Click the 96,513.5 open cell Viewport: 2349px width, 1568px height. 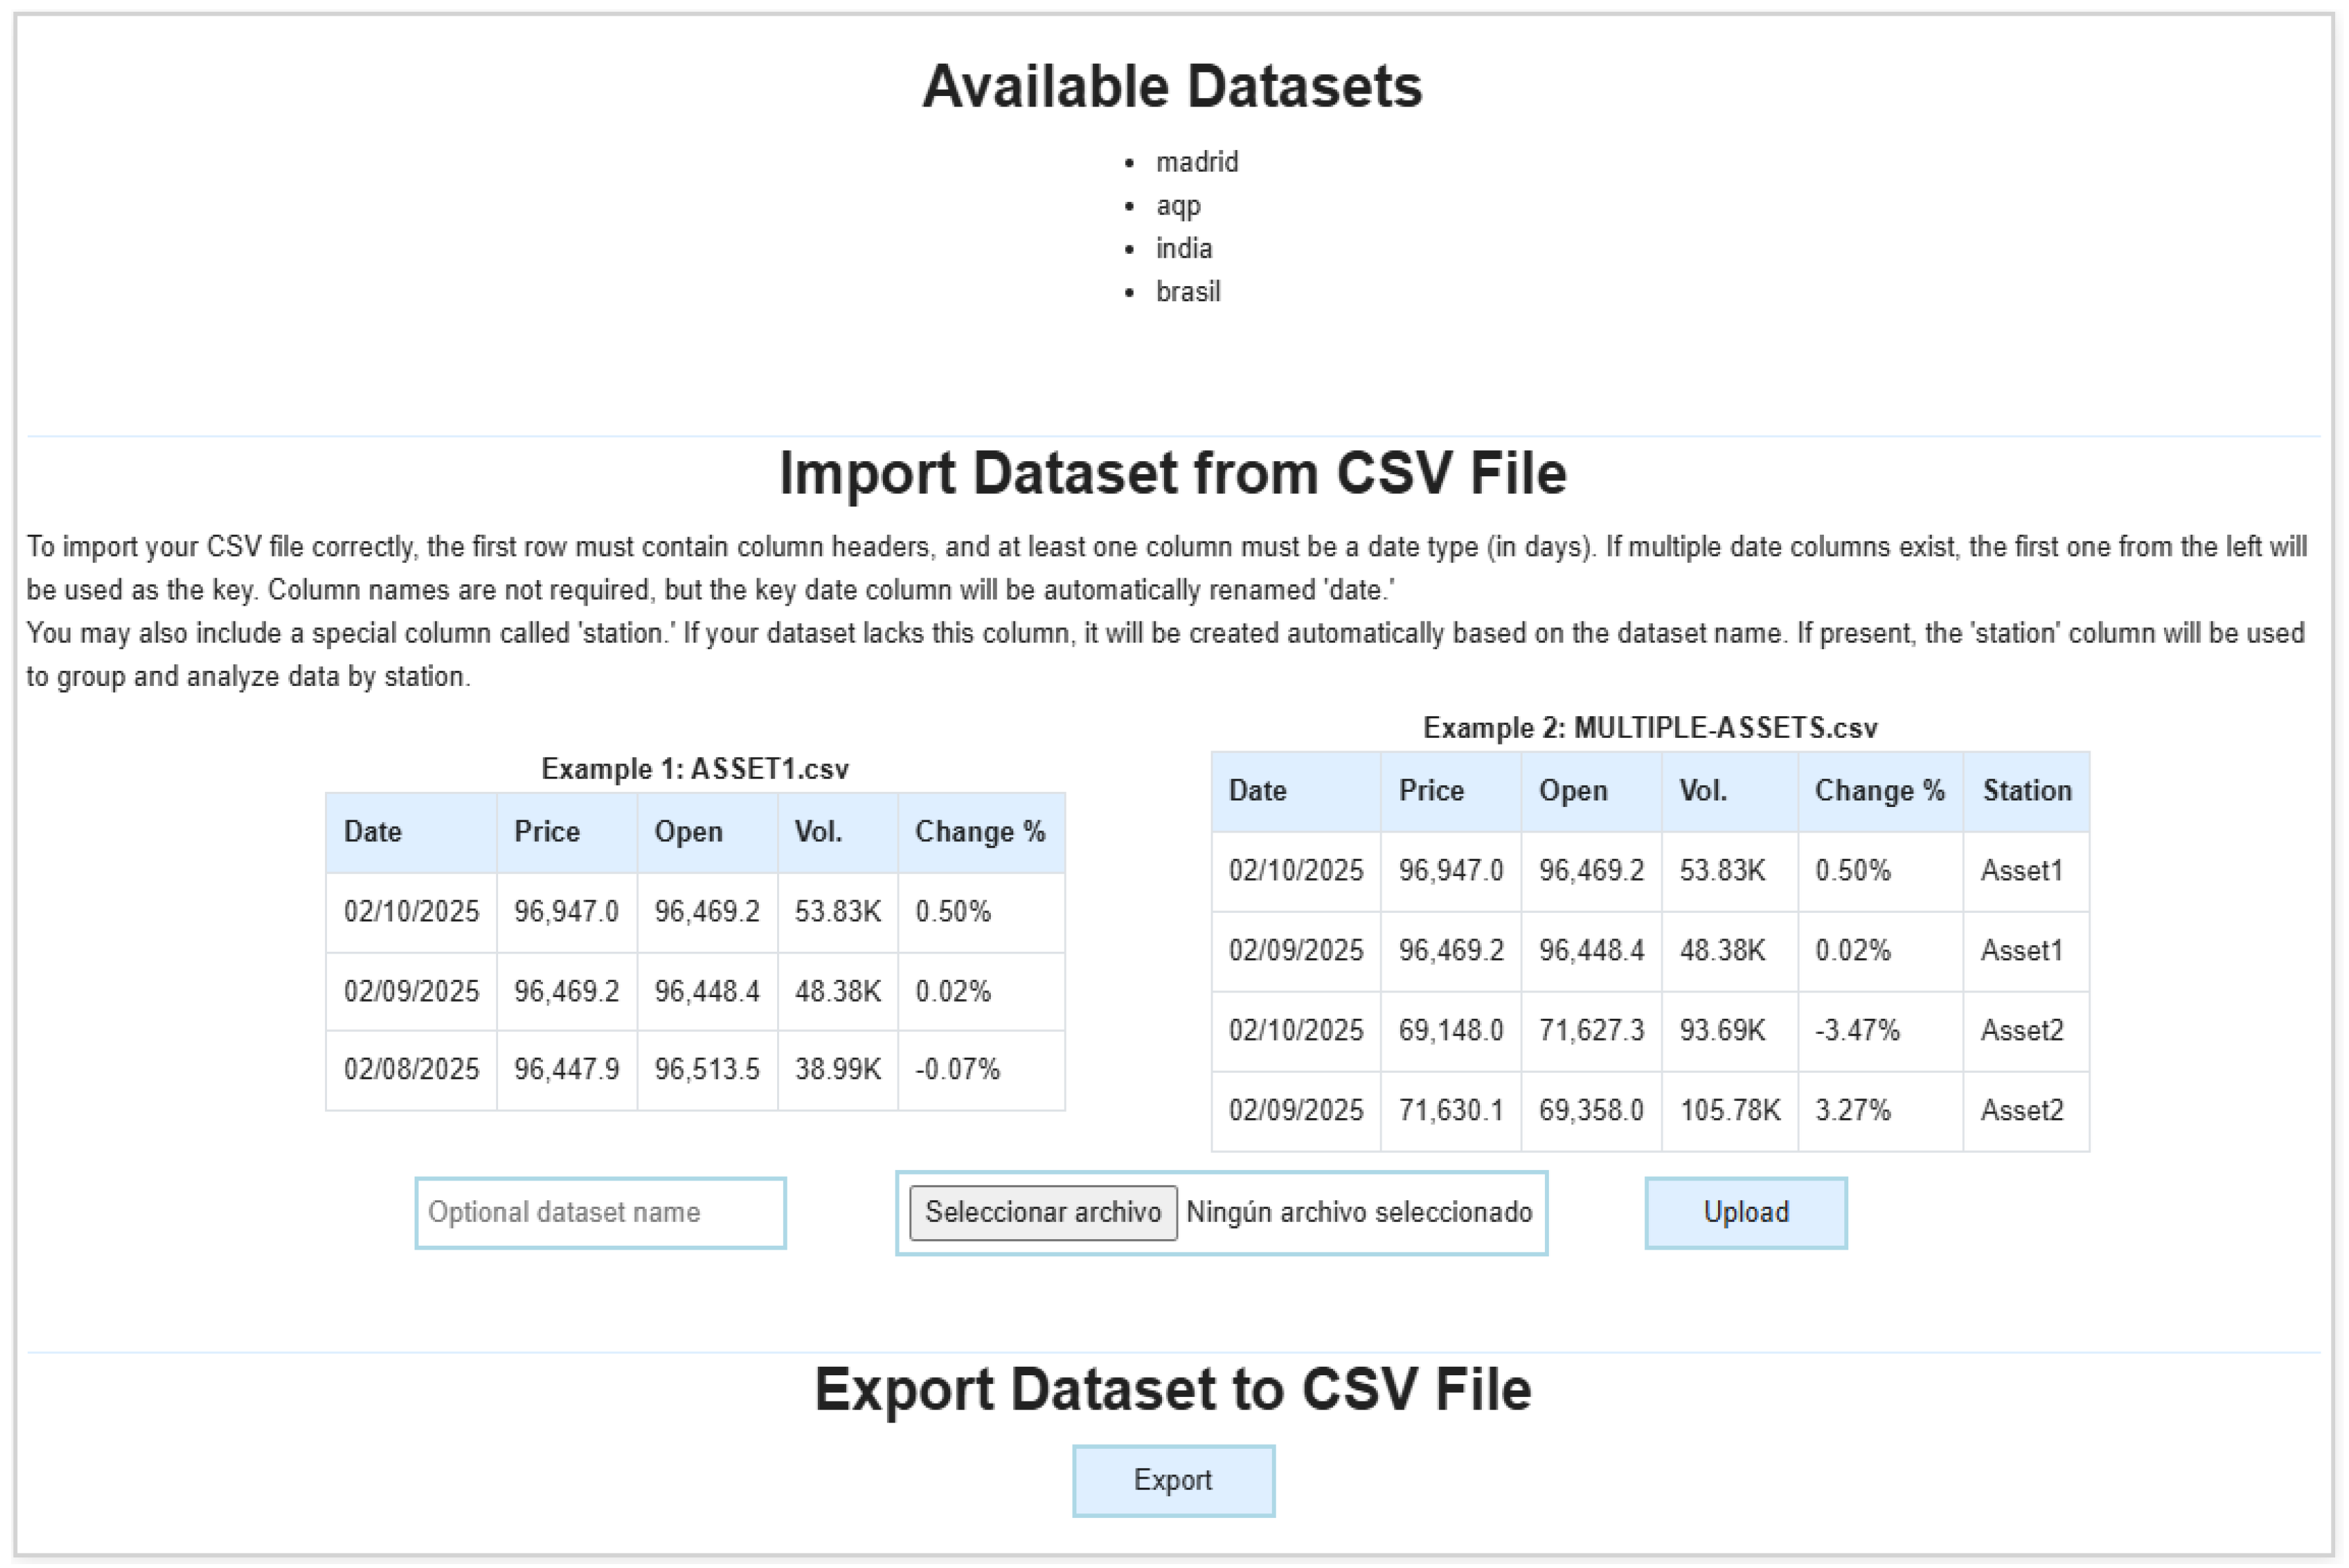pos(707,1070)
